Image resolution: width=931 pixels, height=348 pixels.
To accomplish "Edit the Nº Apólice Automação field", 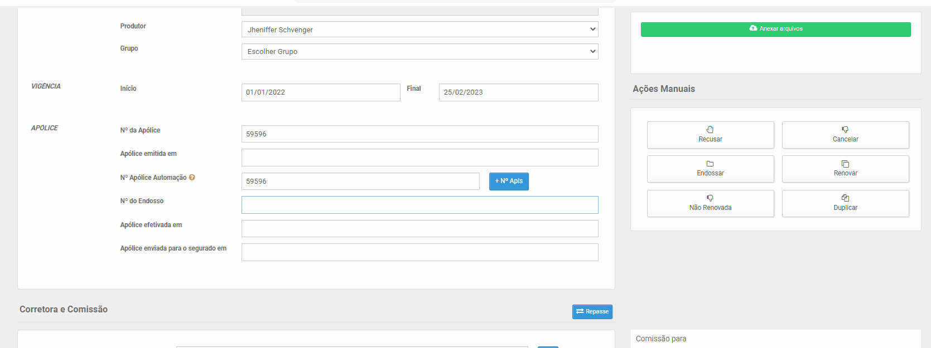I will (x=360, y=182).
